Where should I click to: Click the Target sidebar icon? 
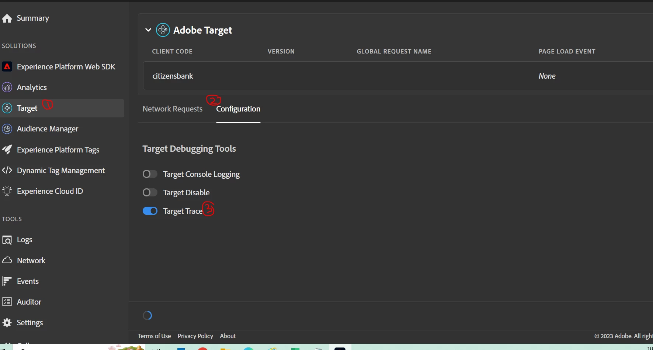pos(7,108)
